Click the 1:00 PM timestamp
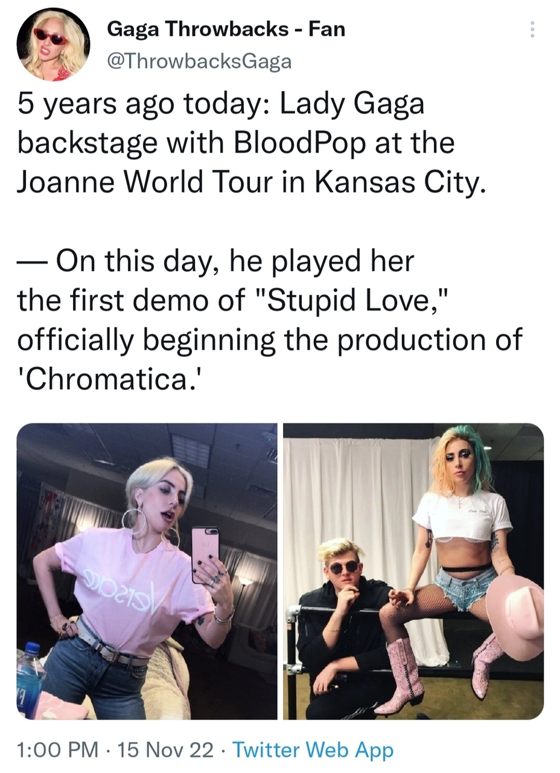Image resolution: width=560 pixels, height=773 pixels. (x=58, y=750)
